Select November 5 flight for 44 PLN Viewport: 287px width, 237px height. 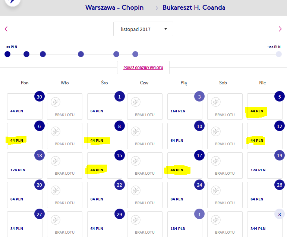pos(265,106)
